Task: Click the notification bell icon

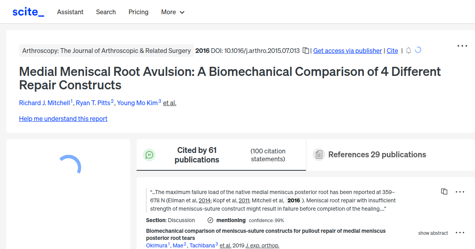Action: pos(408,51)
